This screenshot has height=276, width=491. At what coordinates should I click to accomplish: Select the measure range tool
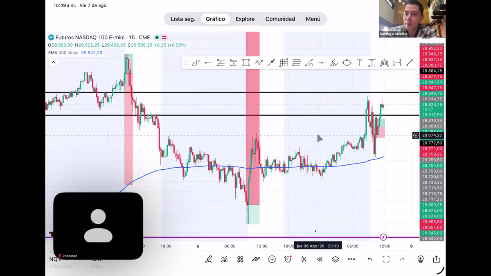click(397, 63)
